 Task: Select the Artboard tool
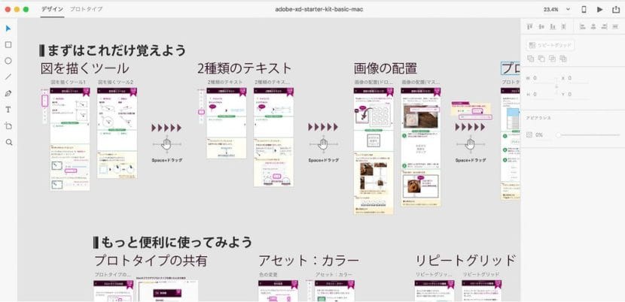pyautogui.click(x=8, y=125)
